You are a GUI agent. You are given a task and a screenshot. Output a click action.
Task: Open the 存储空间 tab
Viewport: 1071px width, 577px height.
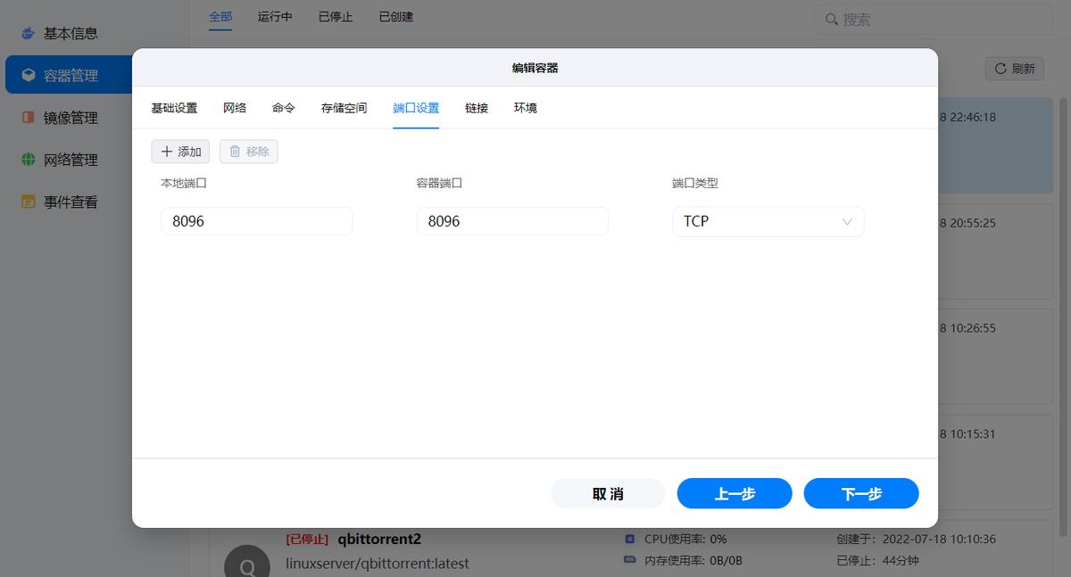344,107
